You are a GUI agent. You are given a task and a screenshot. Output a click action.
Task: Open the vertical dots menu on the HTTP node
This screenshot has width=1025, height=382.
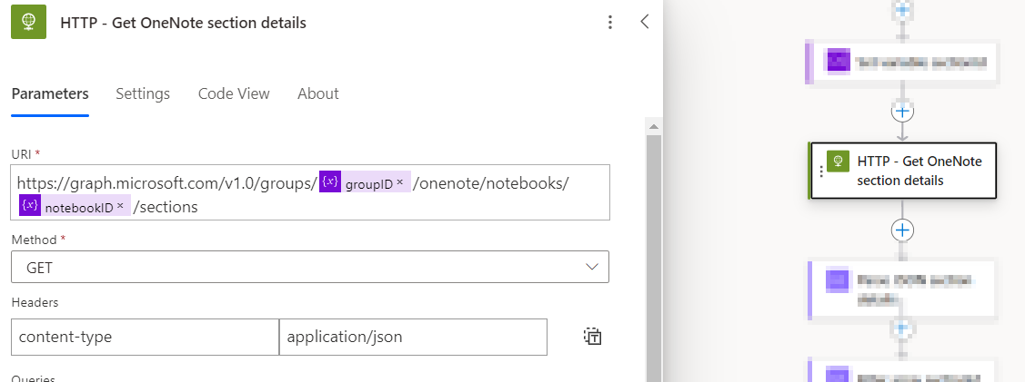point(821,171)
